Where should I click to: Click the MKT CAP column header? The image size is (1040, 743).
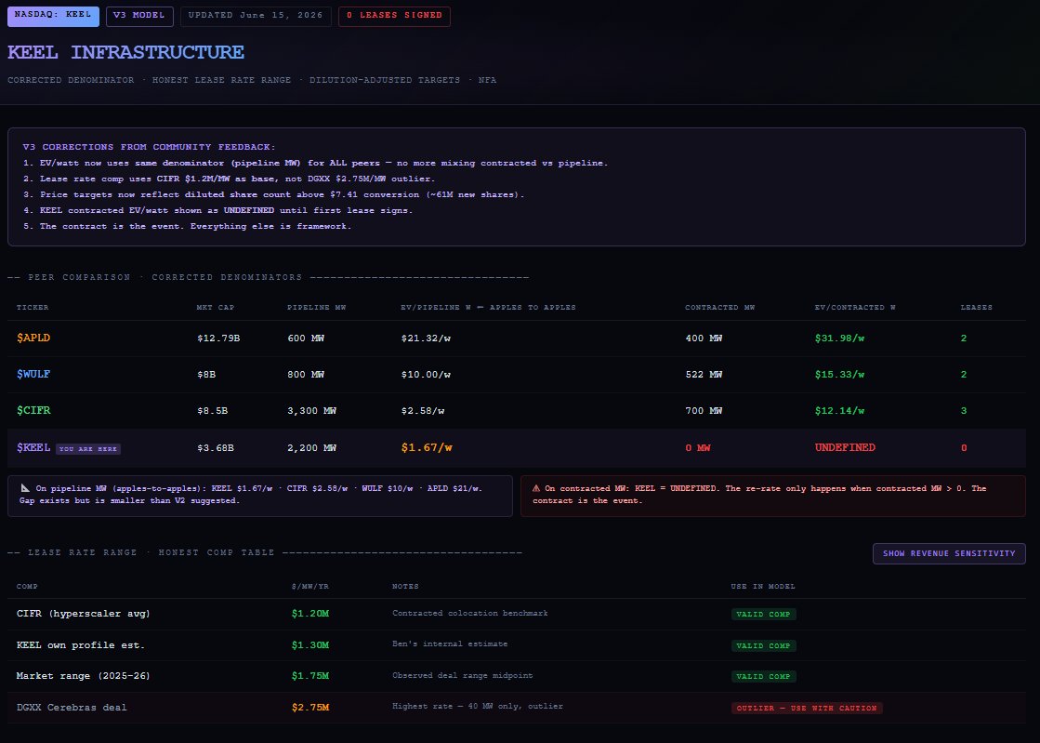(216, 307)
